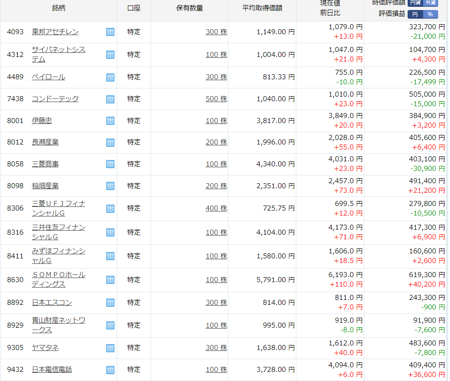Click 100 株 quantity for 三井住友フィナンシャルG
450x381 pixels.
pyautogui.click(x=217, y=232)
